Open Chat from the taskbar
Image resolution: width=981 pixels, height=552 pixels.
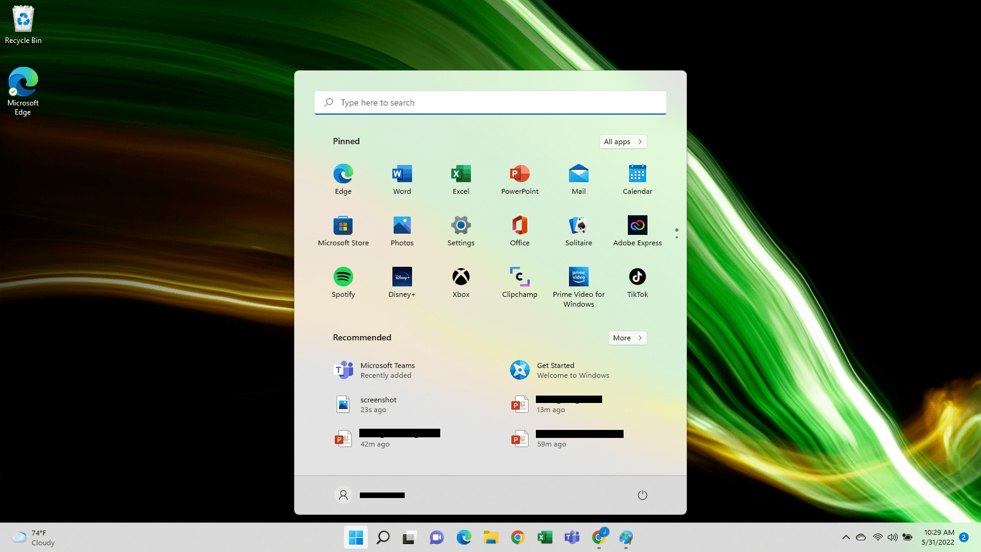pyautogui.click(x=436, y=537)
